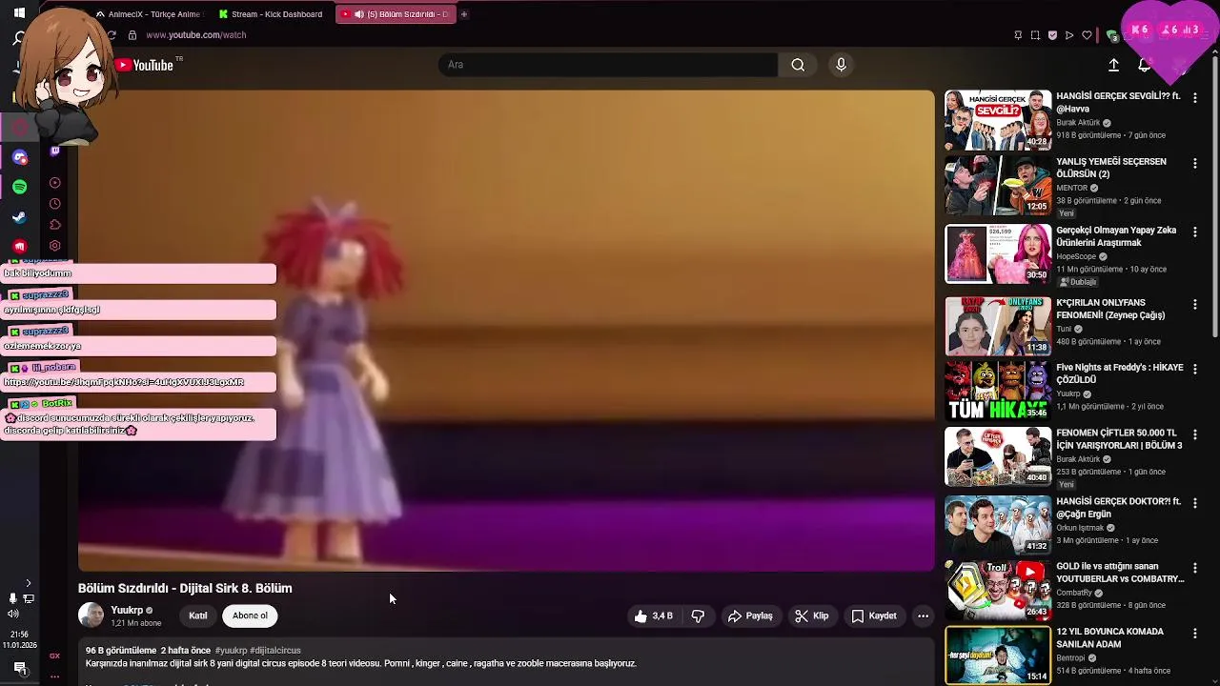Start voice search with microphone icon
Viewport: 1220px width, 686px height.
tap(841, 65)
